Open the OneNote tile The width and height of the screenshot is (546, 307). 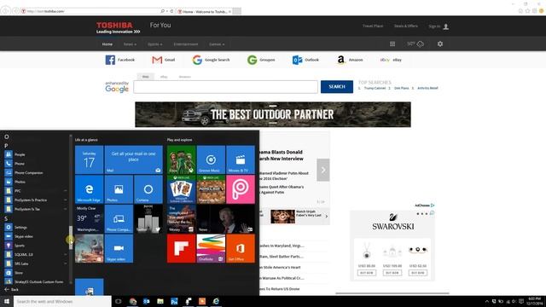coord(211,248)
